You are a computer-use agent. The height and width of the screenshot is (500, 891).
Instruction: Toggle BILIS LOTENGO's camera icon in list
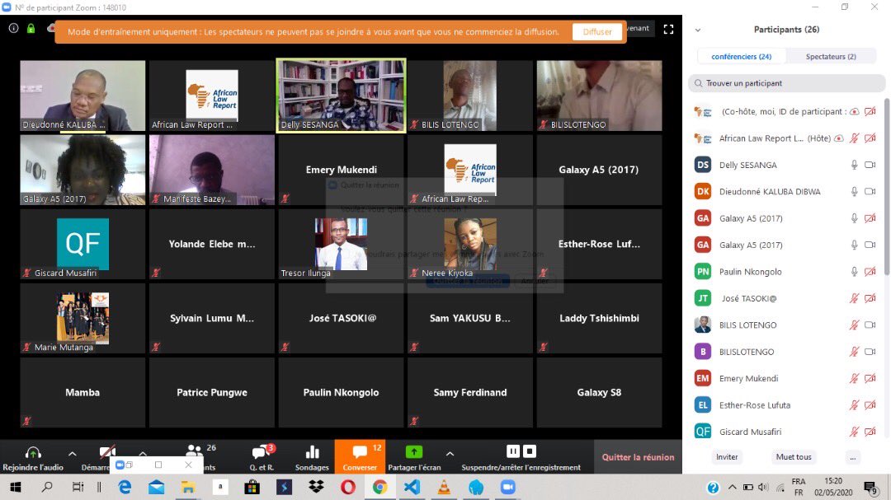click(x=870, y=325)
